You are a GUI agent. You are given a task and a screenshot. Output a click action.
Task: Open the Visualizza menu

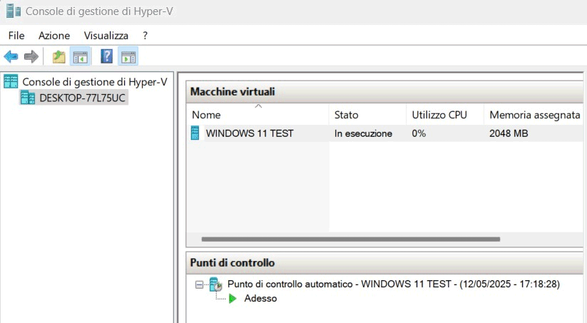tap(106, 36)
